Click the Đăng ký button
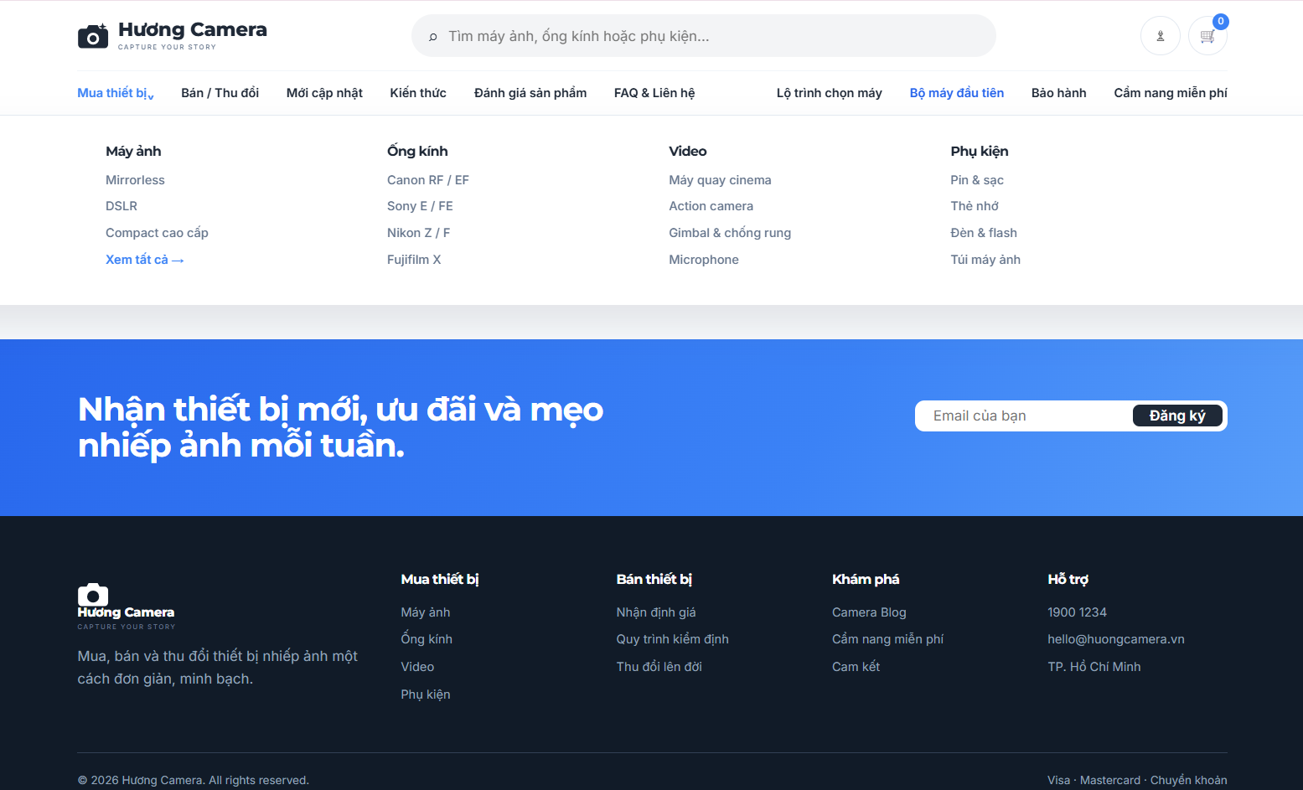Image resolution: width=1303 pixels, height=790 pixels. (x=1177, y=416)
